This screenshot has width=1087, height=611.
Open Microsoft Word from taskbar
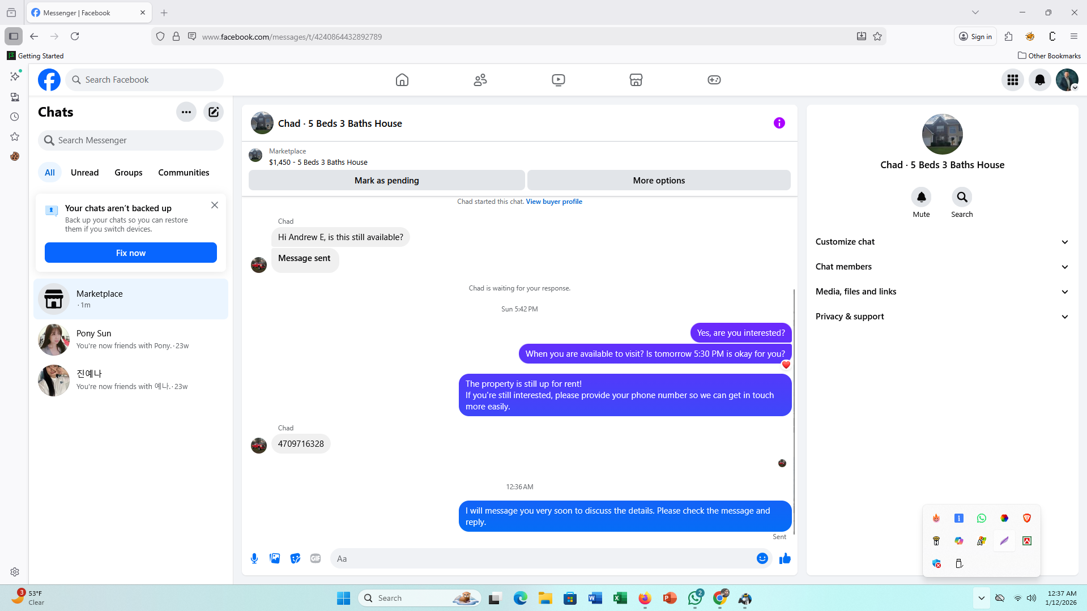click(x=595, y=598)
